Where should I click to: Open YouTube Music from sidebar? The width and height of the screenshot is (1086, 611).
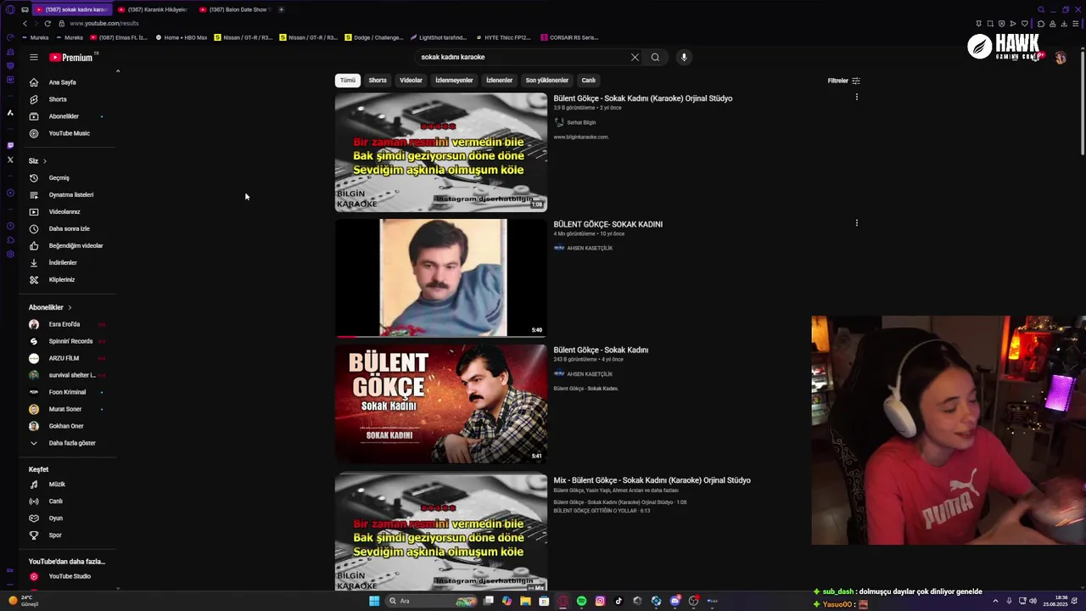69,133
